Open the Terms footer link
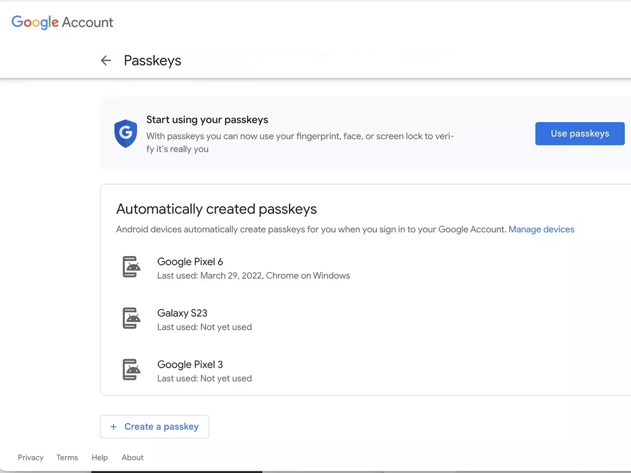 point(67,458)
